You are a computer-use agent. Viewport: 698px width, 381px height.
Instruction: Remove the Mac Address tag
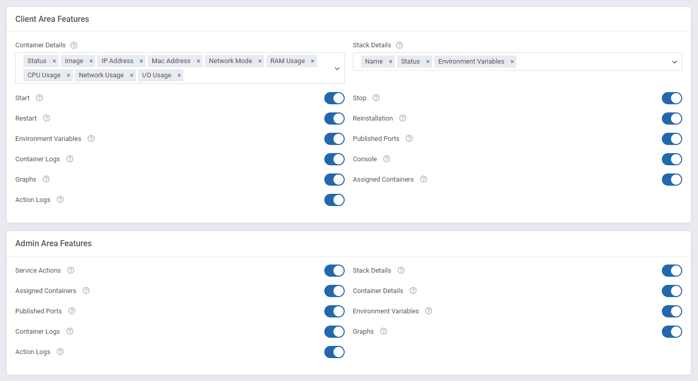click(x=199, y=61)
